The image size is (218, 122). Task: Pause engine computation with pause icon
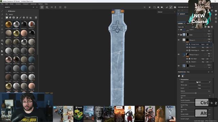coord(150,7)
